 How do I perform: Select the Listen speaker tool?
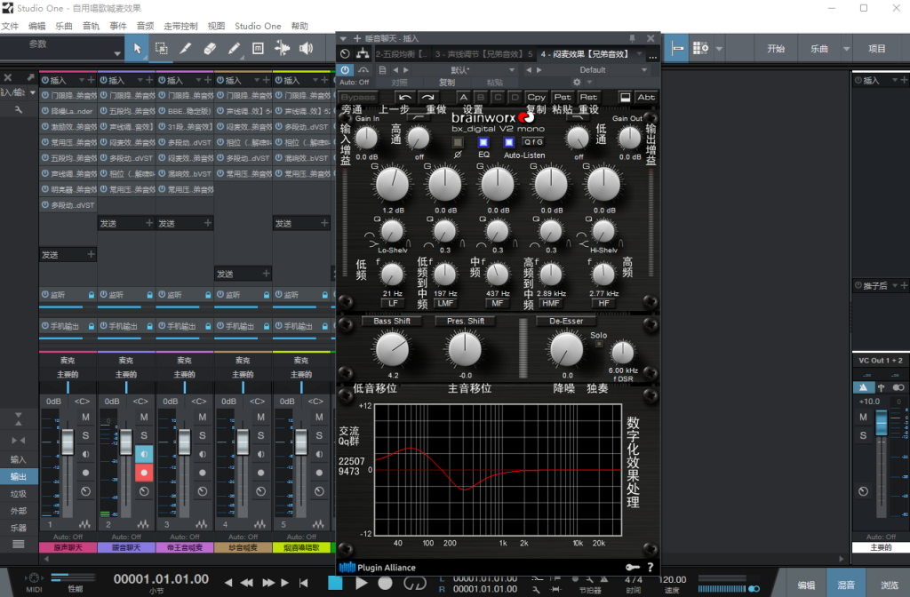point(306,49)
